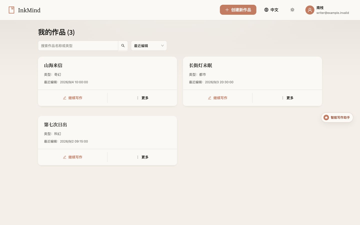360x225 pixels.
Task: Open the 智能写作助手 robot assistant
Action: pos(337,117)
